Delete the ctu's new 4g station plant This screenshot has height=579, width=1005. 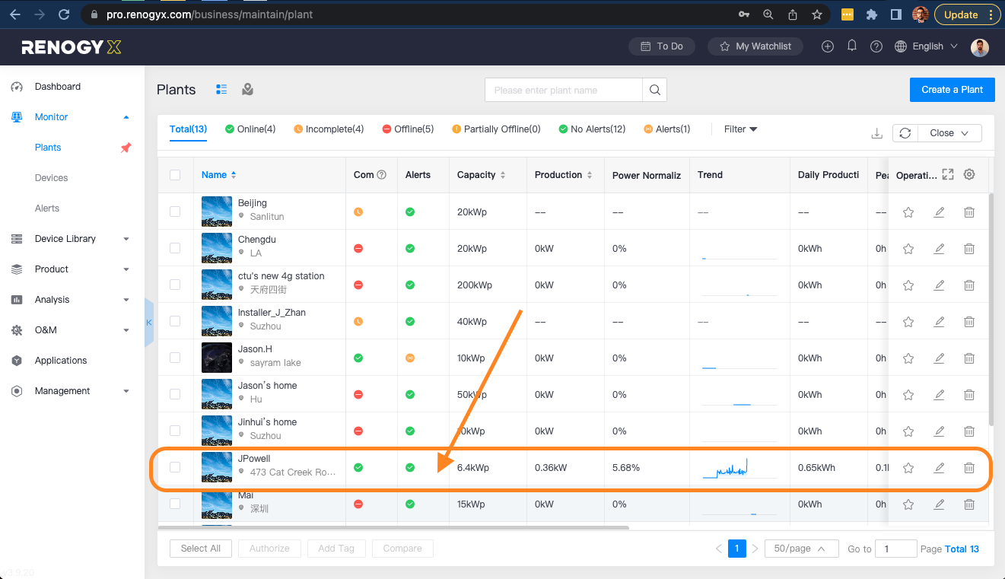tap(969, 285)
